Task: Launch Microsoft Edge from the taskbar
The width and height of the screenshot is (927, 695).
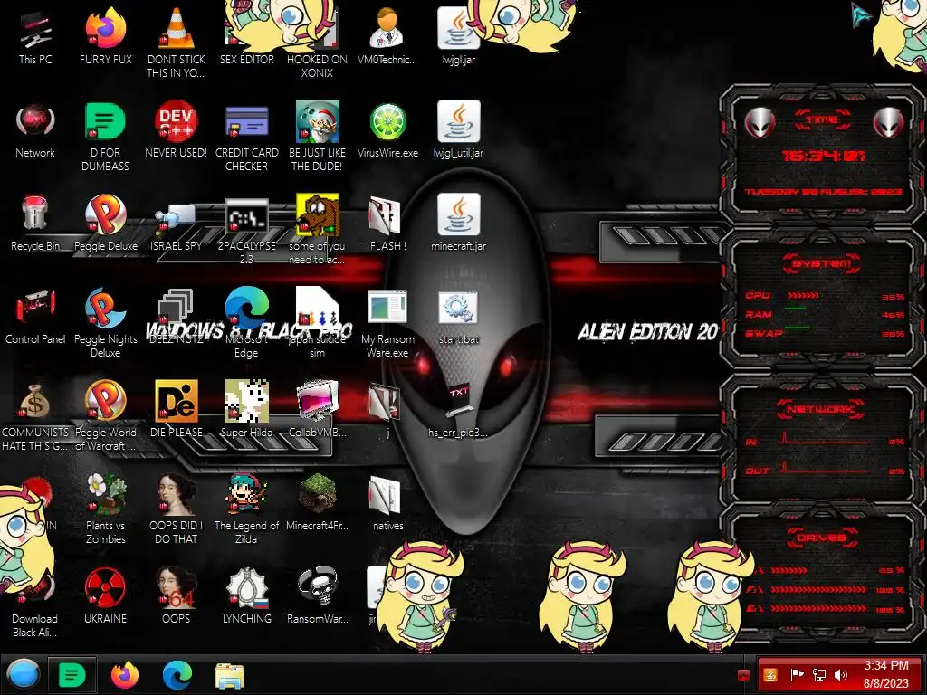Action: (x=177, y=674)
